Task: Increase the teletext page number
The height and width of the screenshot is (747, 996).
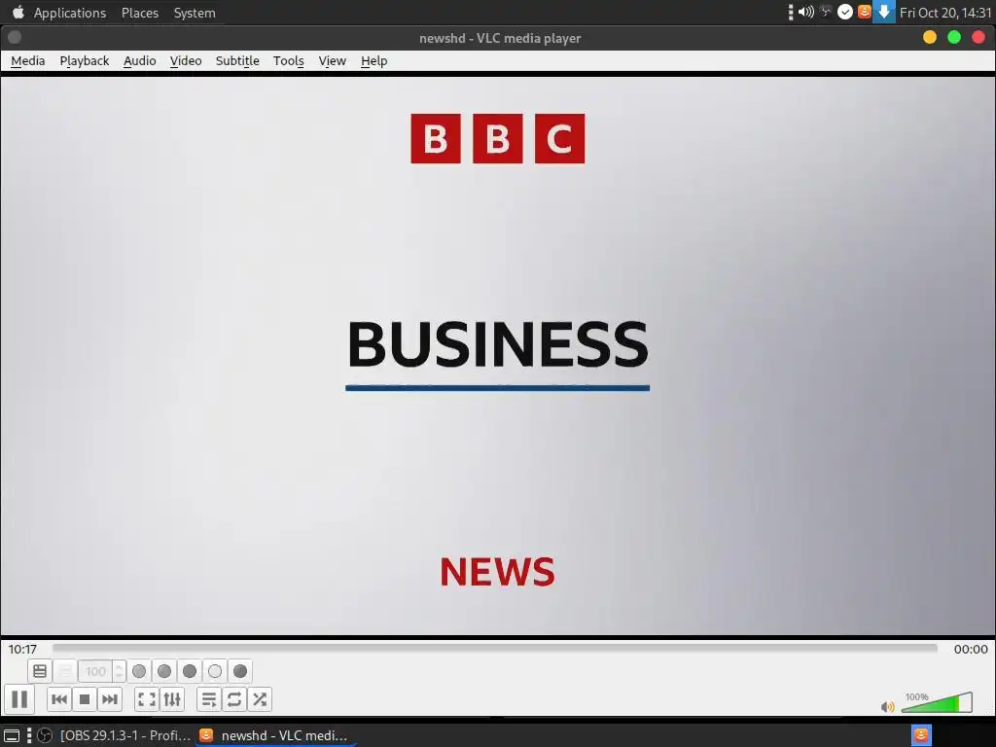Action: [119, 666]
